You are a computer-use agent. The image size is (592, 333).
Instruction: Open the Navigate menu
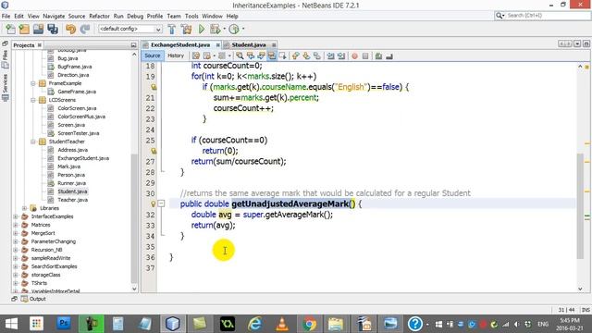pos(54,17)
